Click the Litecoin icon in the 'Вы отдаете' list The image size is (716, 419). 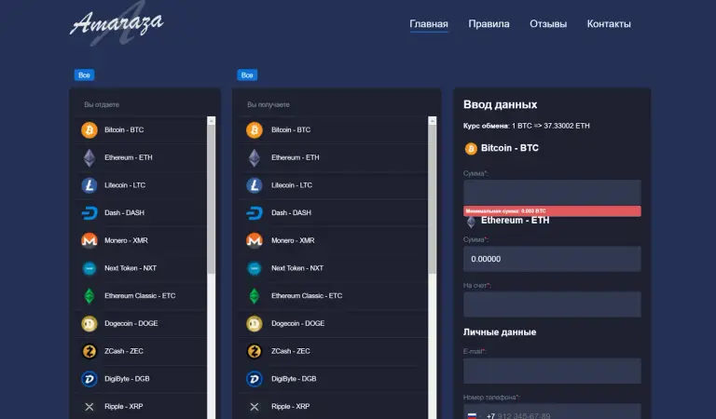(89, 185)
